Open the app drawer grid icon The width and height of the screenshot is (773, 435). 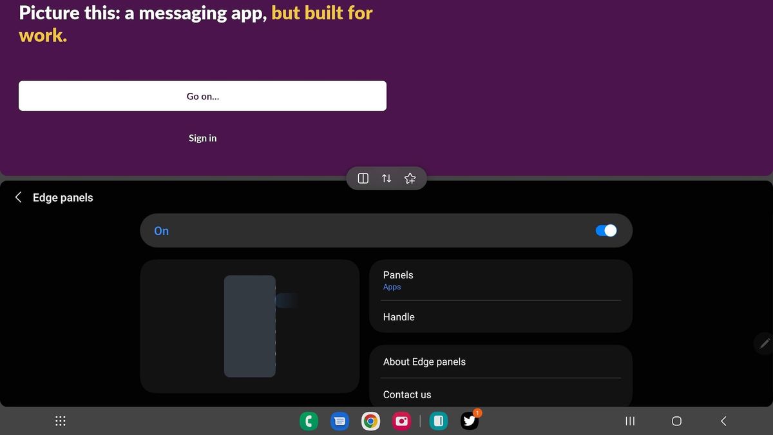[60, 420]
